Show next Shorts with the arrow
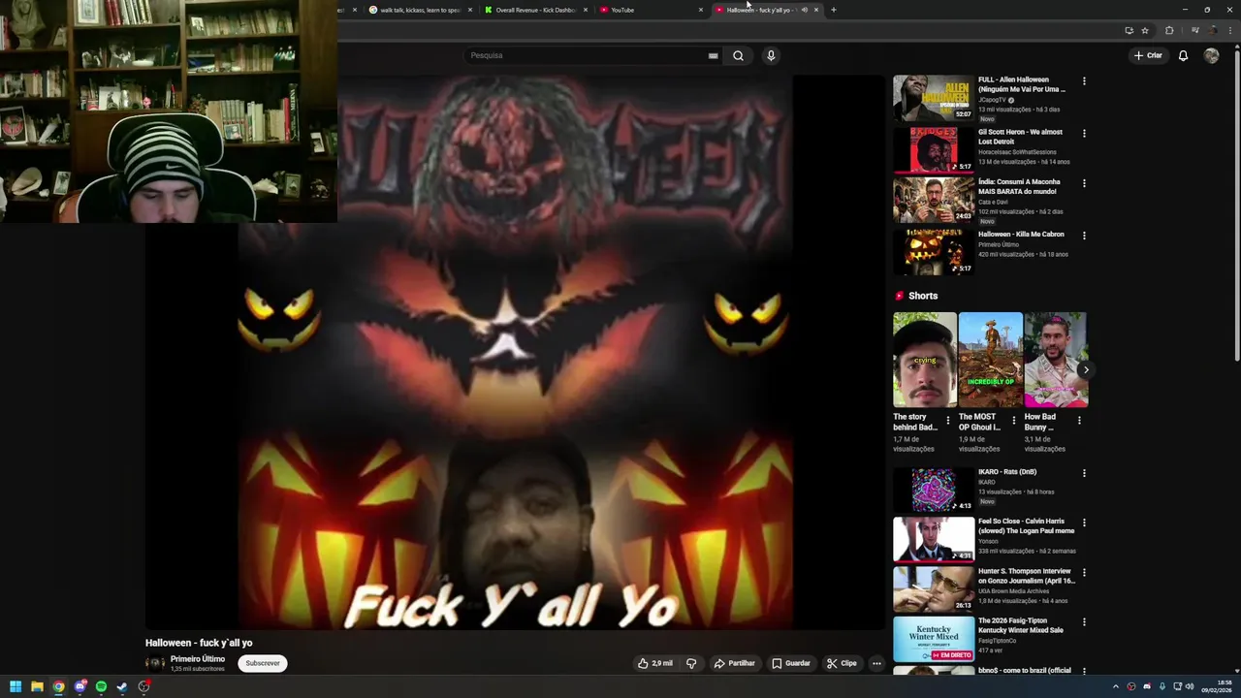This screenshot has height=698, width=1241. pos(1086,369)
